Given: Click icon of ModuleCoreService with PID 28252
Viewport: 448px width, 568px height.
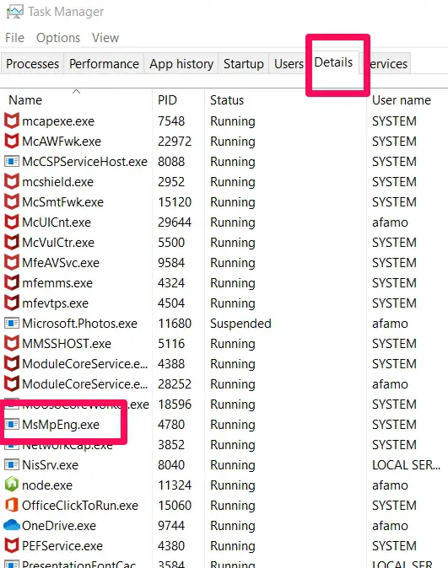Looking at the screenshot, I should (x=12, y=384).
